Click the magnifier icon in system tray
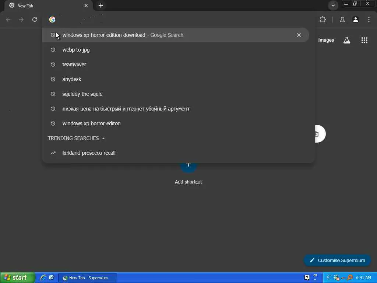 pos(350,278)
